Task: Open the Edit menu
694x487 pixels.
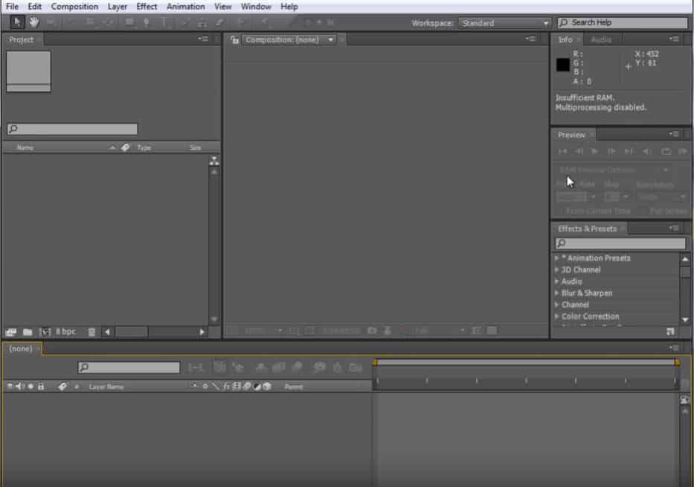Action: click(x=34, y=7)
